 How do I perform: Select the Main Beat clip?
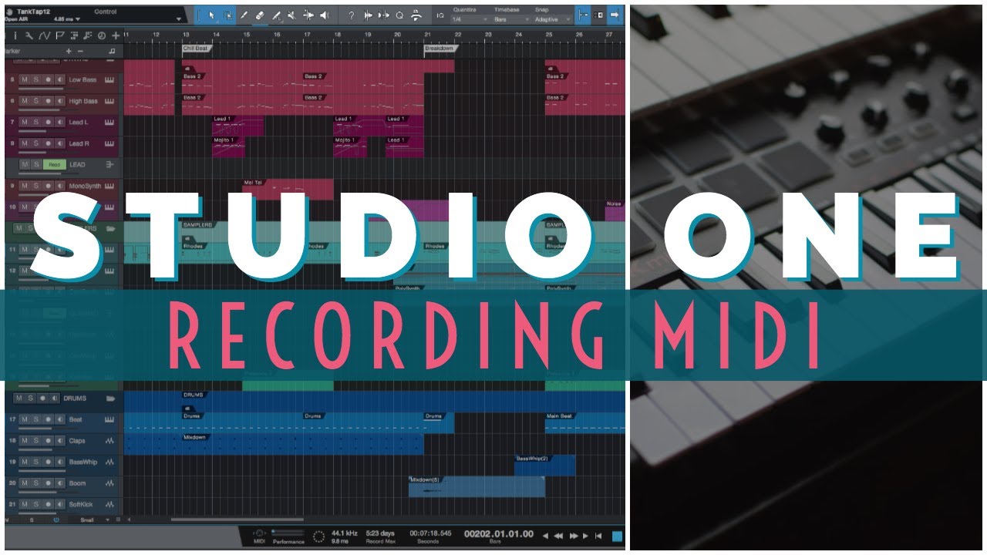click(584, 423)
